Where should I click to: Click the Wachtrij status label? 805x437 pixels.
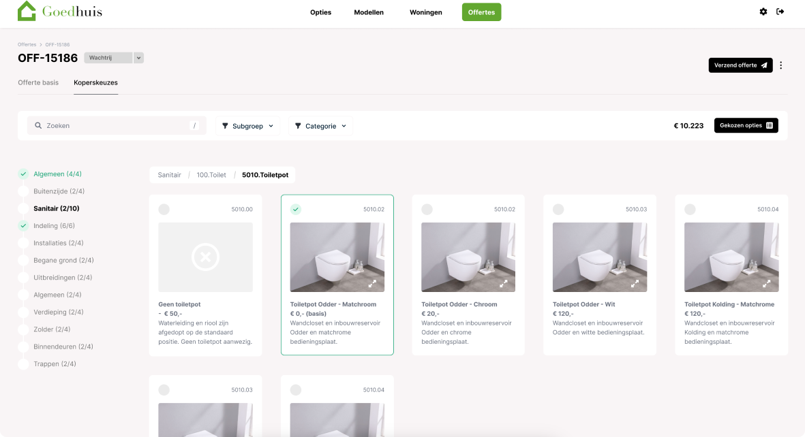[108, 58]
